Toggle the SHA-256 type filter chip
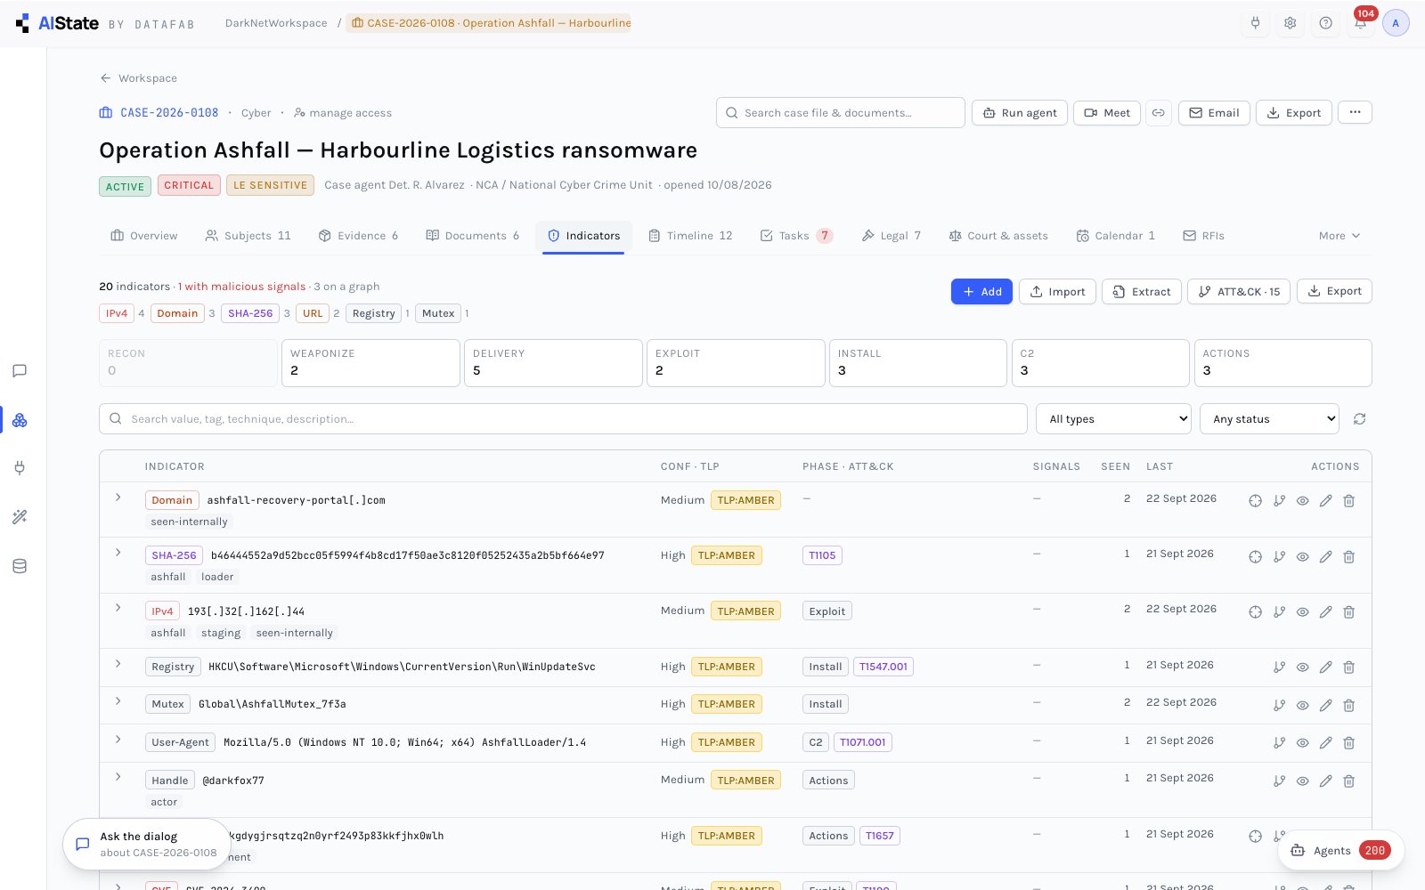 (x=250, y=313)
